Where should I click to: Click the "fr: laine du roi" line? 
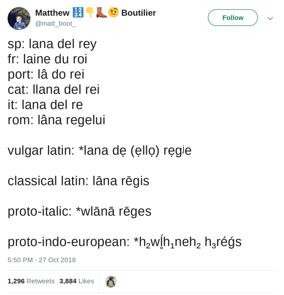click(x=48, y=59)
